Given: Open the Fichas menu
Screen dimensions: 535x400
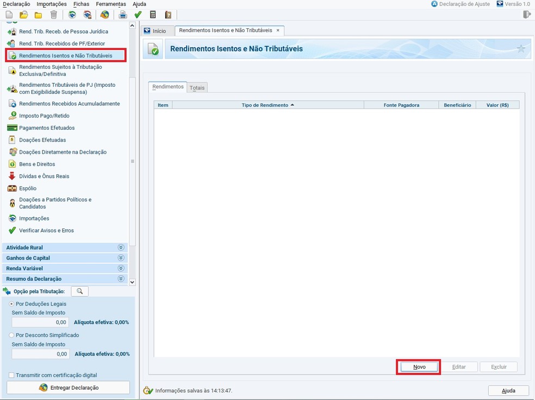Looking at the screenshot, I should [81, 4].
